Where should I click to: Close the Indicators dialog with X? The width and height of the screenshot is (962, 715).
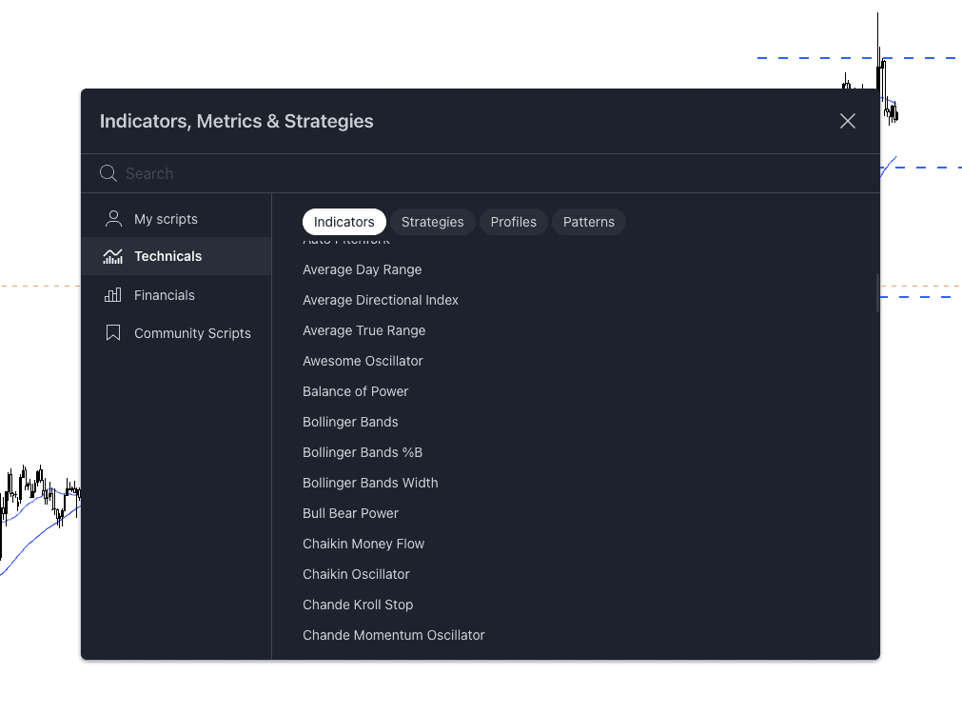847,121
